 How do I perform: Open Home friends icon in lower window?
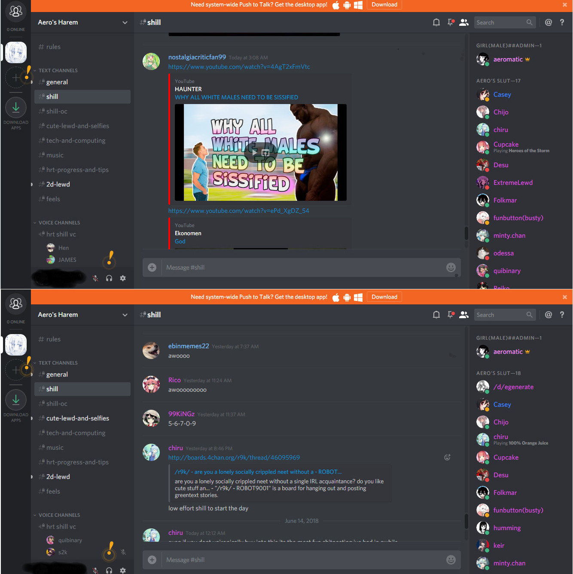[x=16, y=304]
